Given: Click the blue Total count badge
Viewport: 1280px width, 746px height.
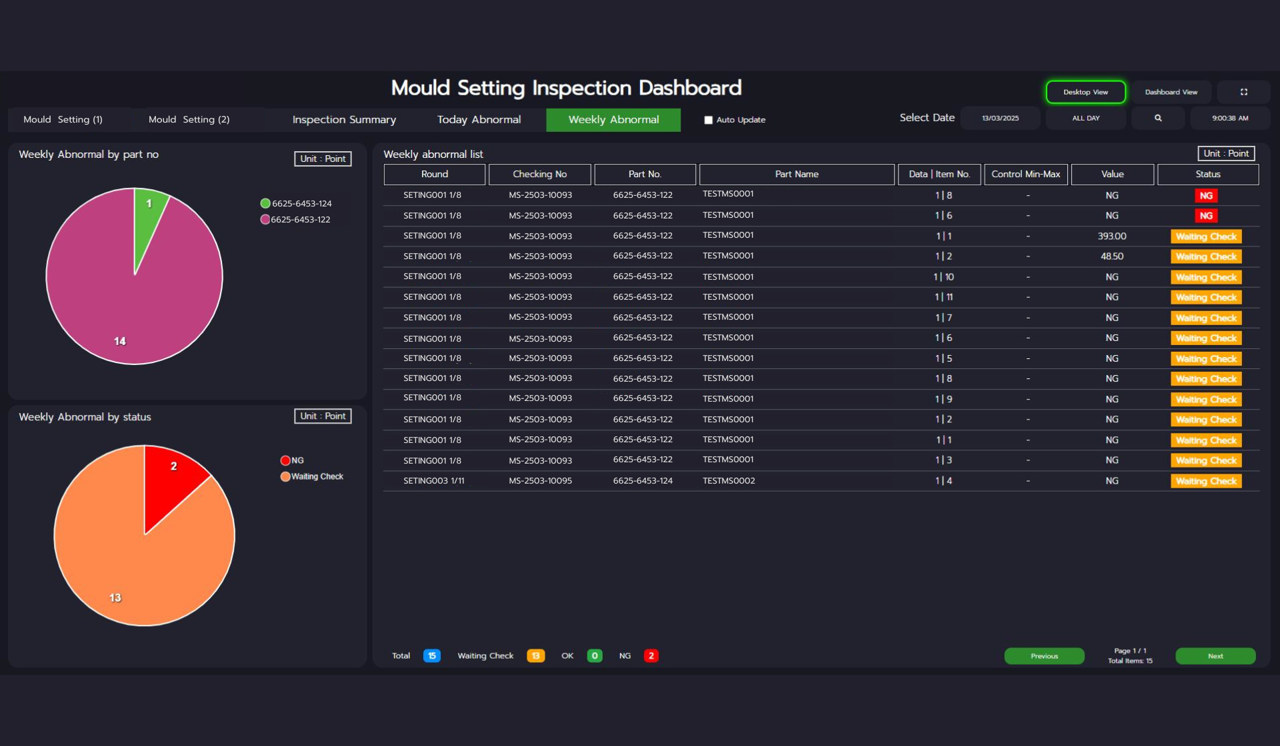Looking at the screenshot, I should coord(431,655).
